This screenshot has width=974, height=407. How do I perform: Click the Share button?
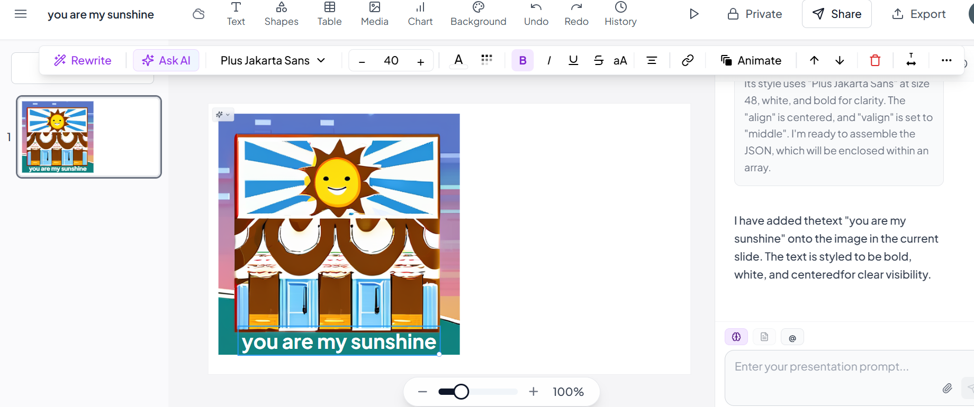[836, 14]
